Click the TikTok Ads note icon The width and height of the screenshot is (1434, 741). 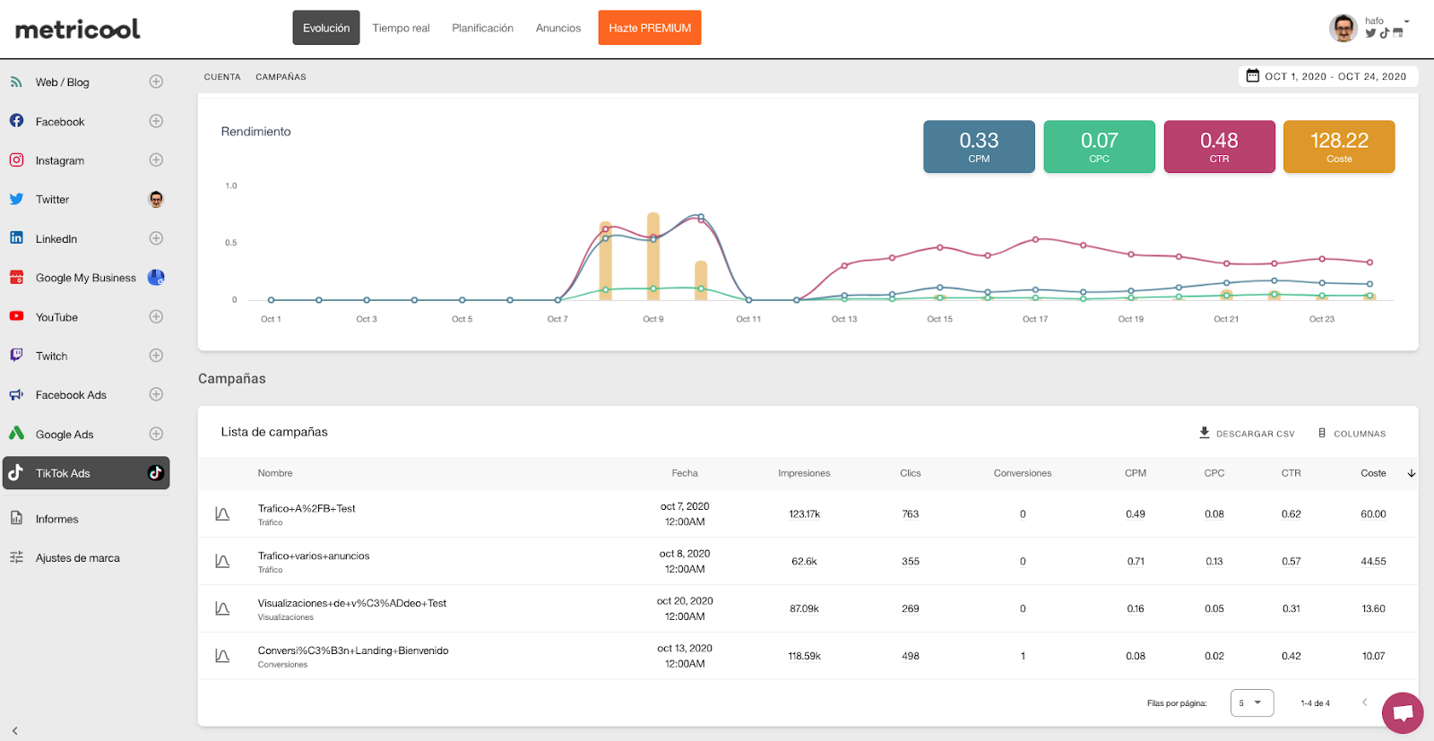(16, 472)
